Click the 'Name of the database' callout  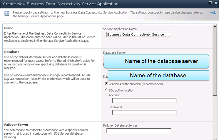pyautogui.click(x=158, y=75)
